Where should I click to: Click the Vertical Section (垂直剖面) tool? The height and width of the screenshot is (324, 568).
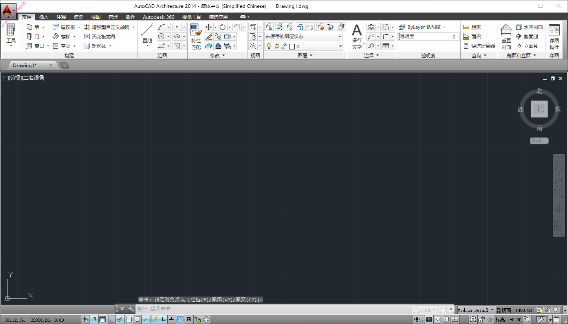506,36
